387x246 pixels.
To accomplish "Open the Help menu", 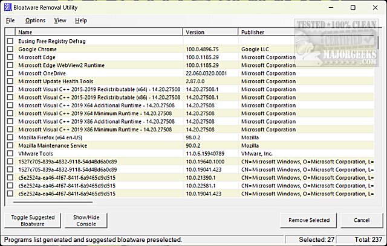I will (81, 20).
